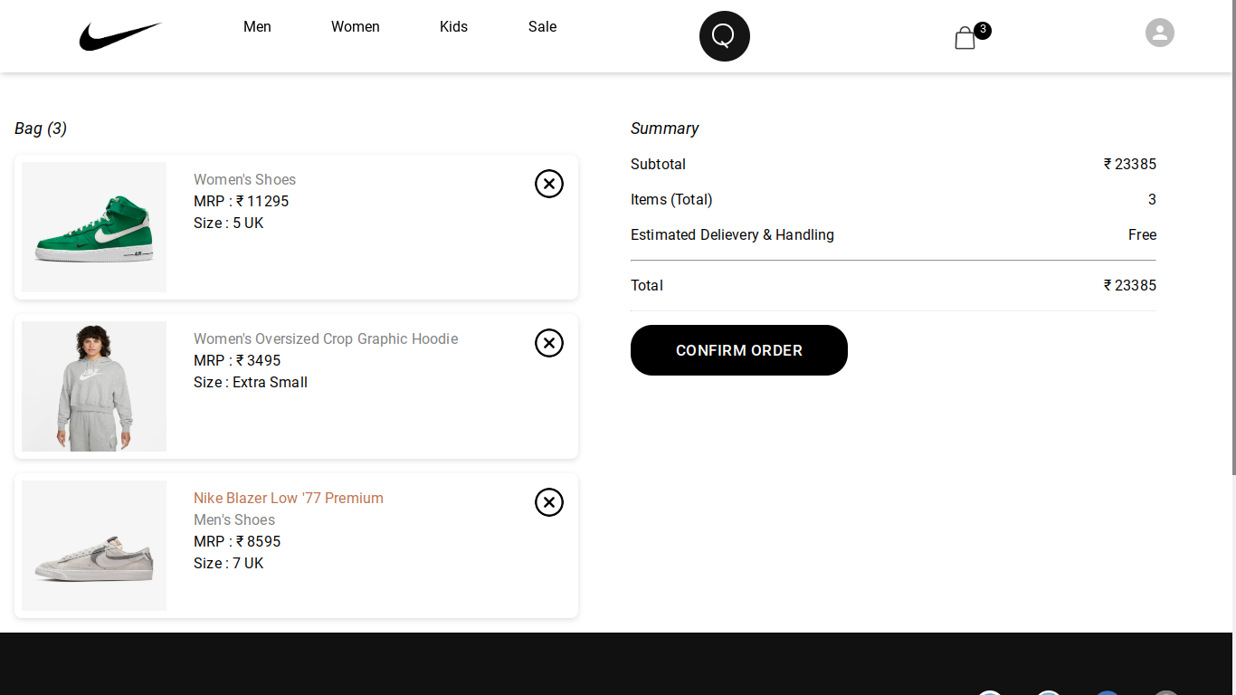Viewport: 1236px width, 695px height.
Task: Remove Women's Oversized Crop Graphic Hoodie item
Action: (549, 343)
